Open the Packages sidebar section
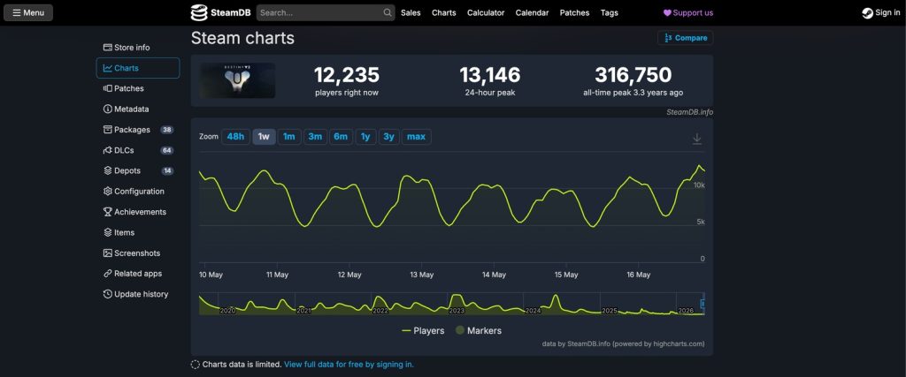 [137, 130]
